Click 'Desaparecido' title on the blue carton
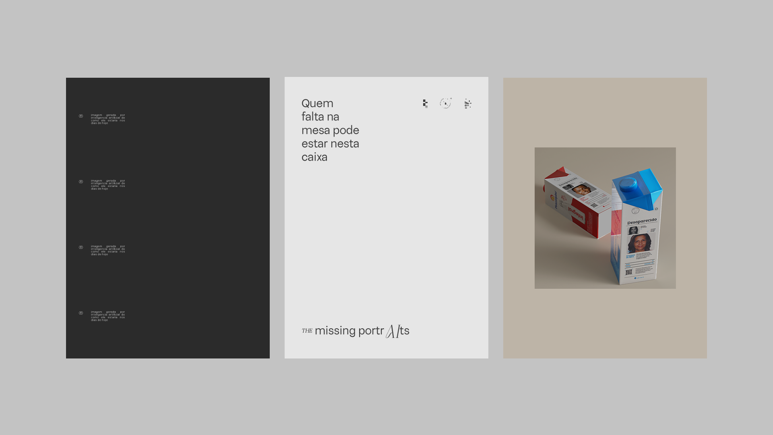Viewport: 773px width, 435px height. [641, 222]
